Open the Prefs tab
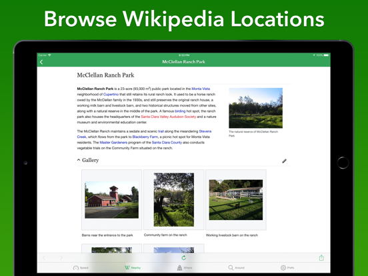 pyautogui.click(x=287, y=268)
